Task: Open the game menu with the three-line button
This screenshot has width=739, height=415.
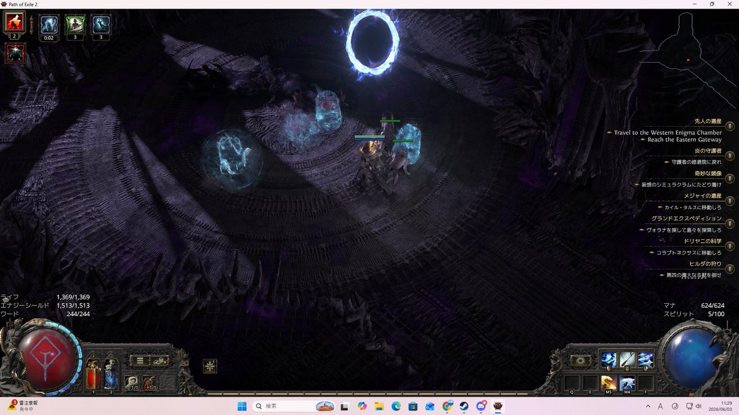Action: tap(139, 361)
